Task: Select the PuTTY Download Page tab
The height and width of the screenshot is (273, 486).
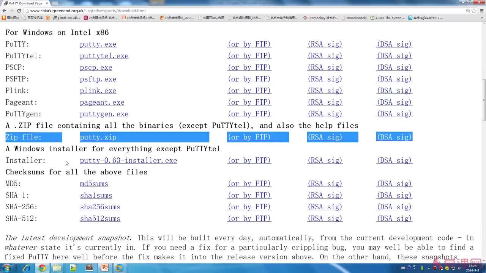Action: pos(25,3)
